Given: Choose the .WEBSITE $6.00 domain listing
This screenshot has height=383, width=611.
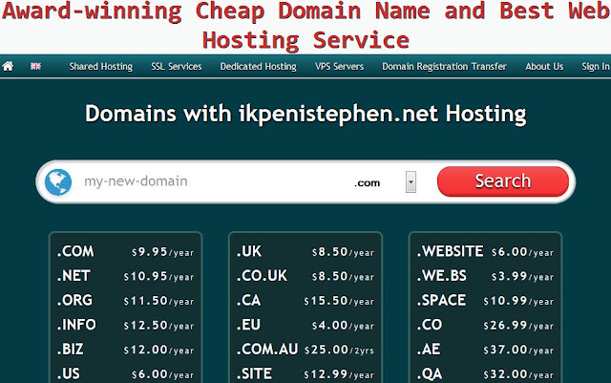Looking at the screenshot, I should [x=485, y=252].
